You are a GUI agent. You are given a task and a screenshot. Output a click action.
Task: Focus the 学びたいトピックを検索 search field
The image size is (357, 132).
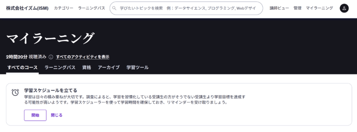(186, 8)
